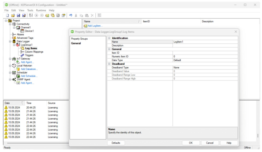Click the toolbar icon right of the gear
The image size is (262, 152).
[63, 15]
